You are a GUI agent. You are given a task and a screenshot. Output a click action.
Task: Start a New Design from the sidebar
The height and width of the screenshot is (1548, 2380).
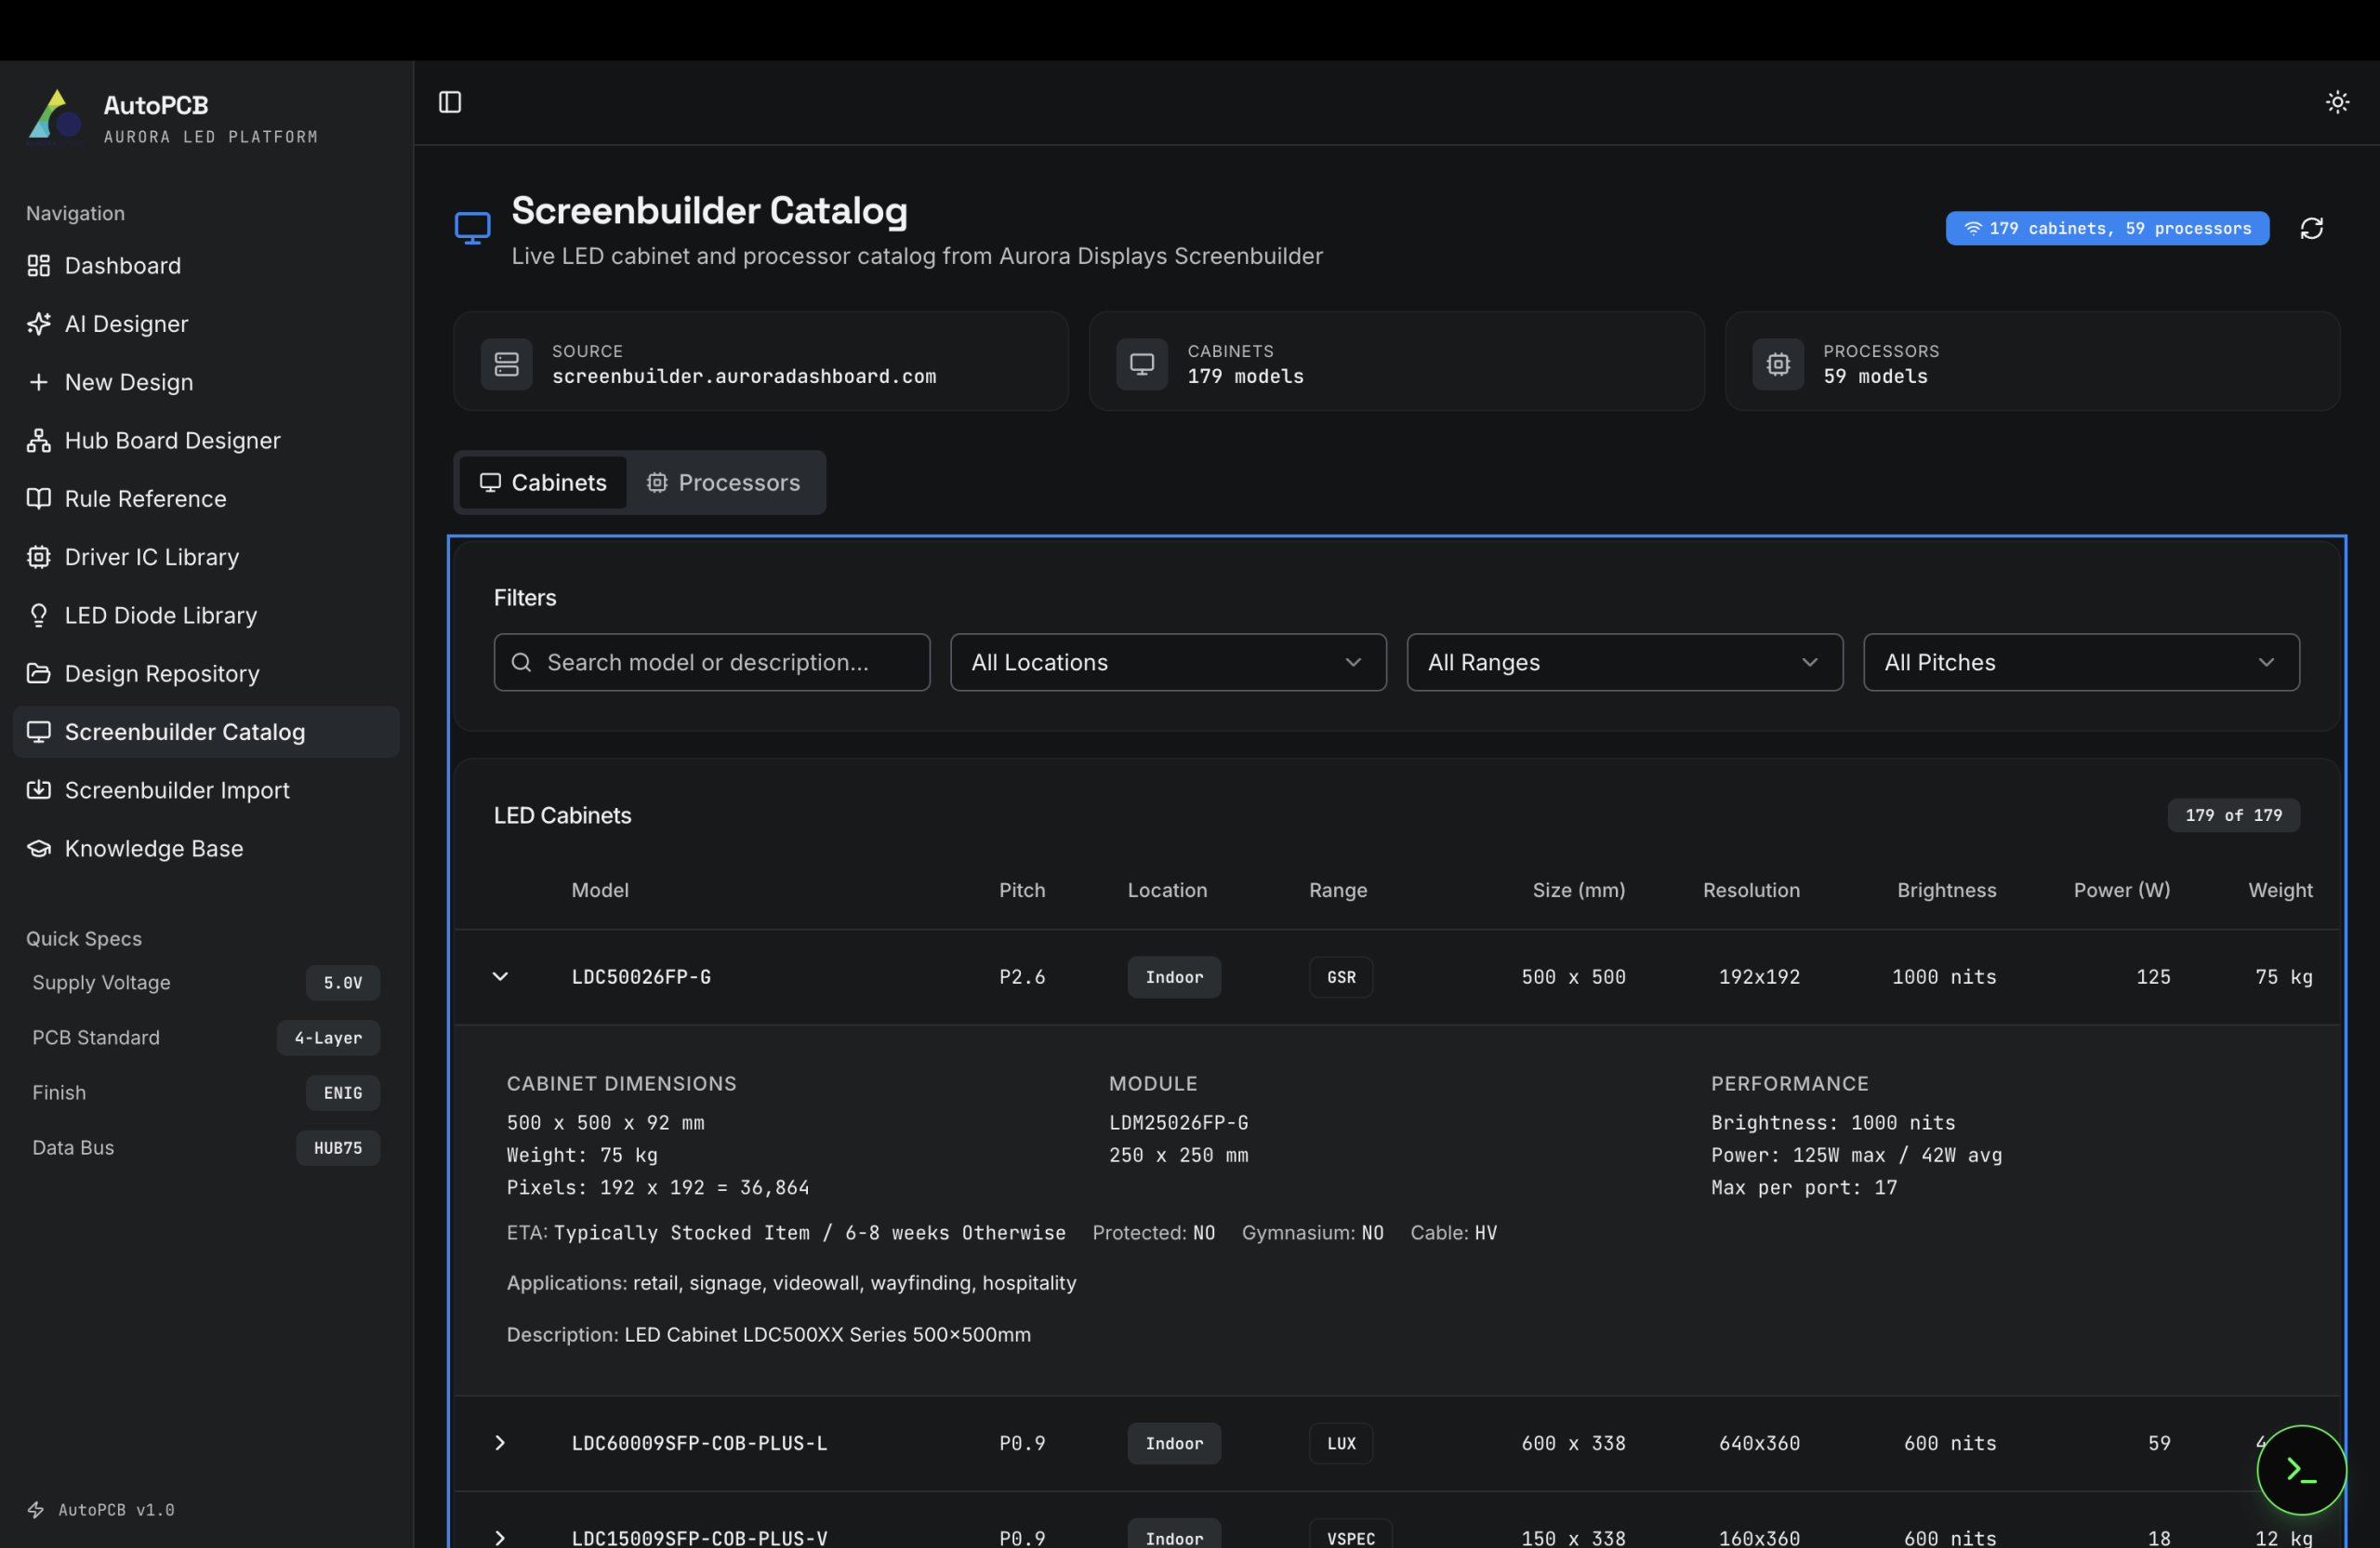click(129, 382)
